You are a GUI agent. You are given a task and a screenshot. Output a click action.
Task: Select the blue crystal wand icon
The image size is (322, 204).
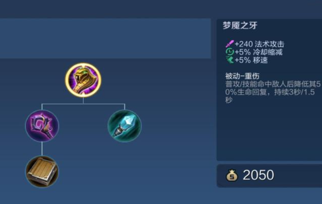(x=124, y=126)
